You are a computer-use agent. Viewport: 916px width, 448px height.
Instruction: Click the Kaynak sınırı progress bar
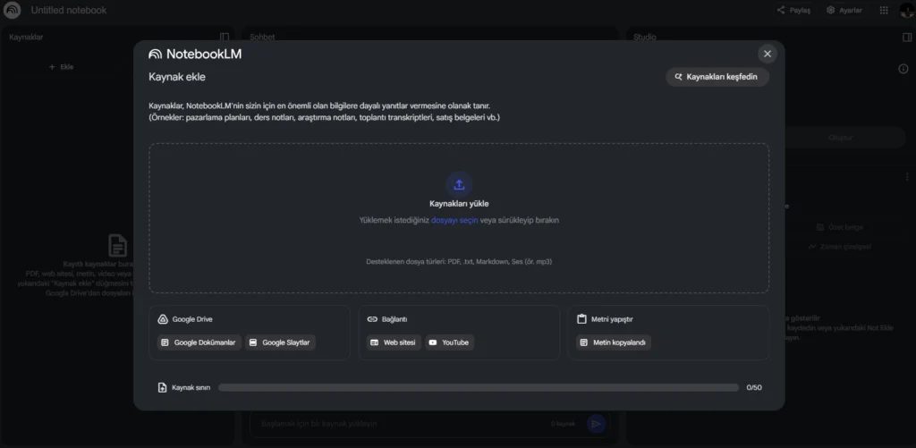pyautogui.click(x=479, y=387)
